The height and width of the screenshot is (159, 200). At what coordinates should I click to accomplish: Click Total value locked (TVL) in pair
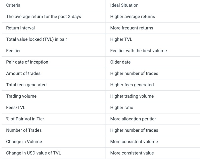tap(36, 39)
